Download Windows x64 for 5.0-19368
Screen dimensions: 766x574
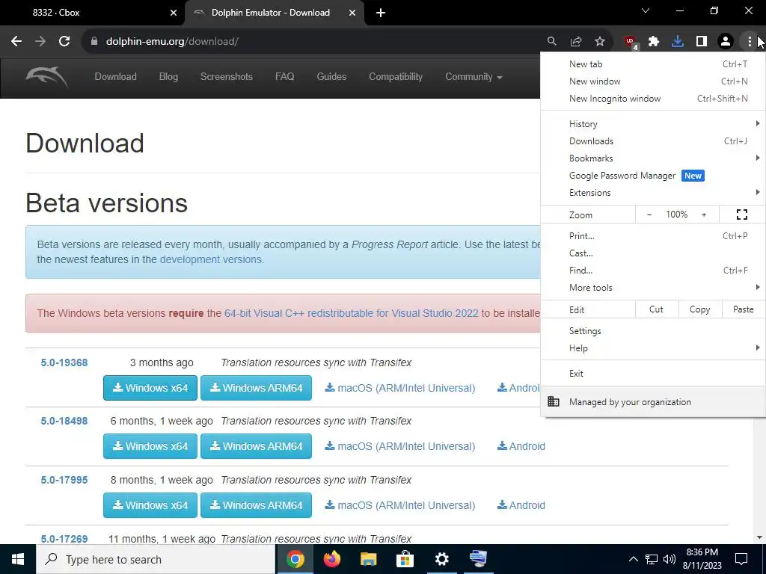coord(150,388)
